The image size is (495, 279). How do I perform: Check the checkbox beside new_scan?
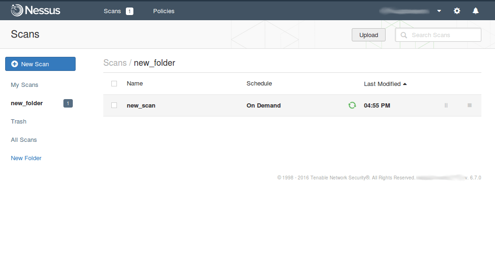114,105
